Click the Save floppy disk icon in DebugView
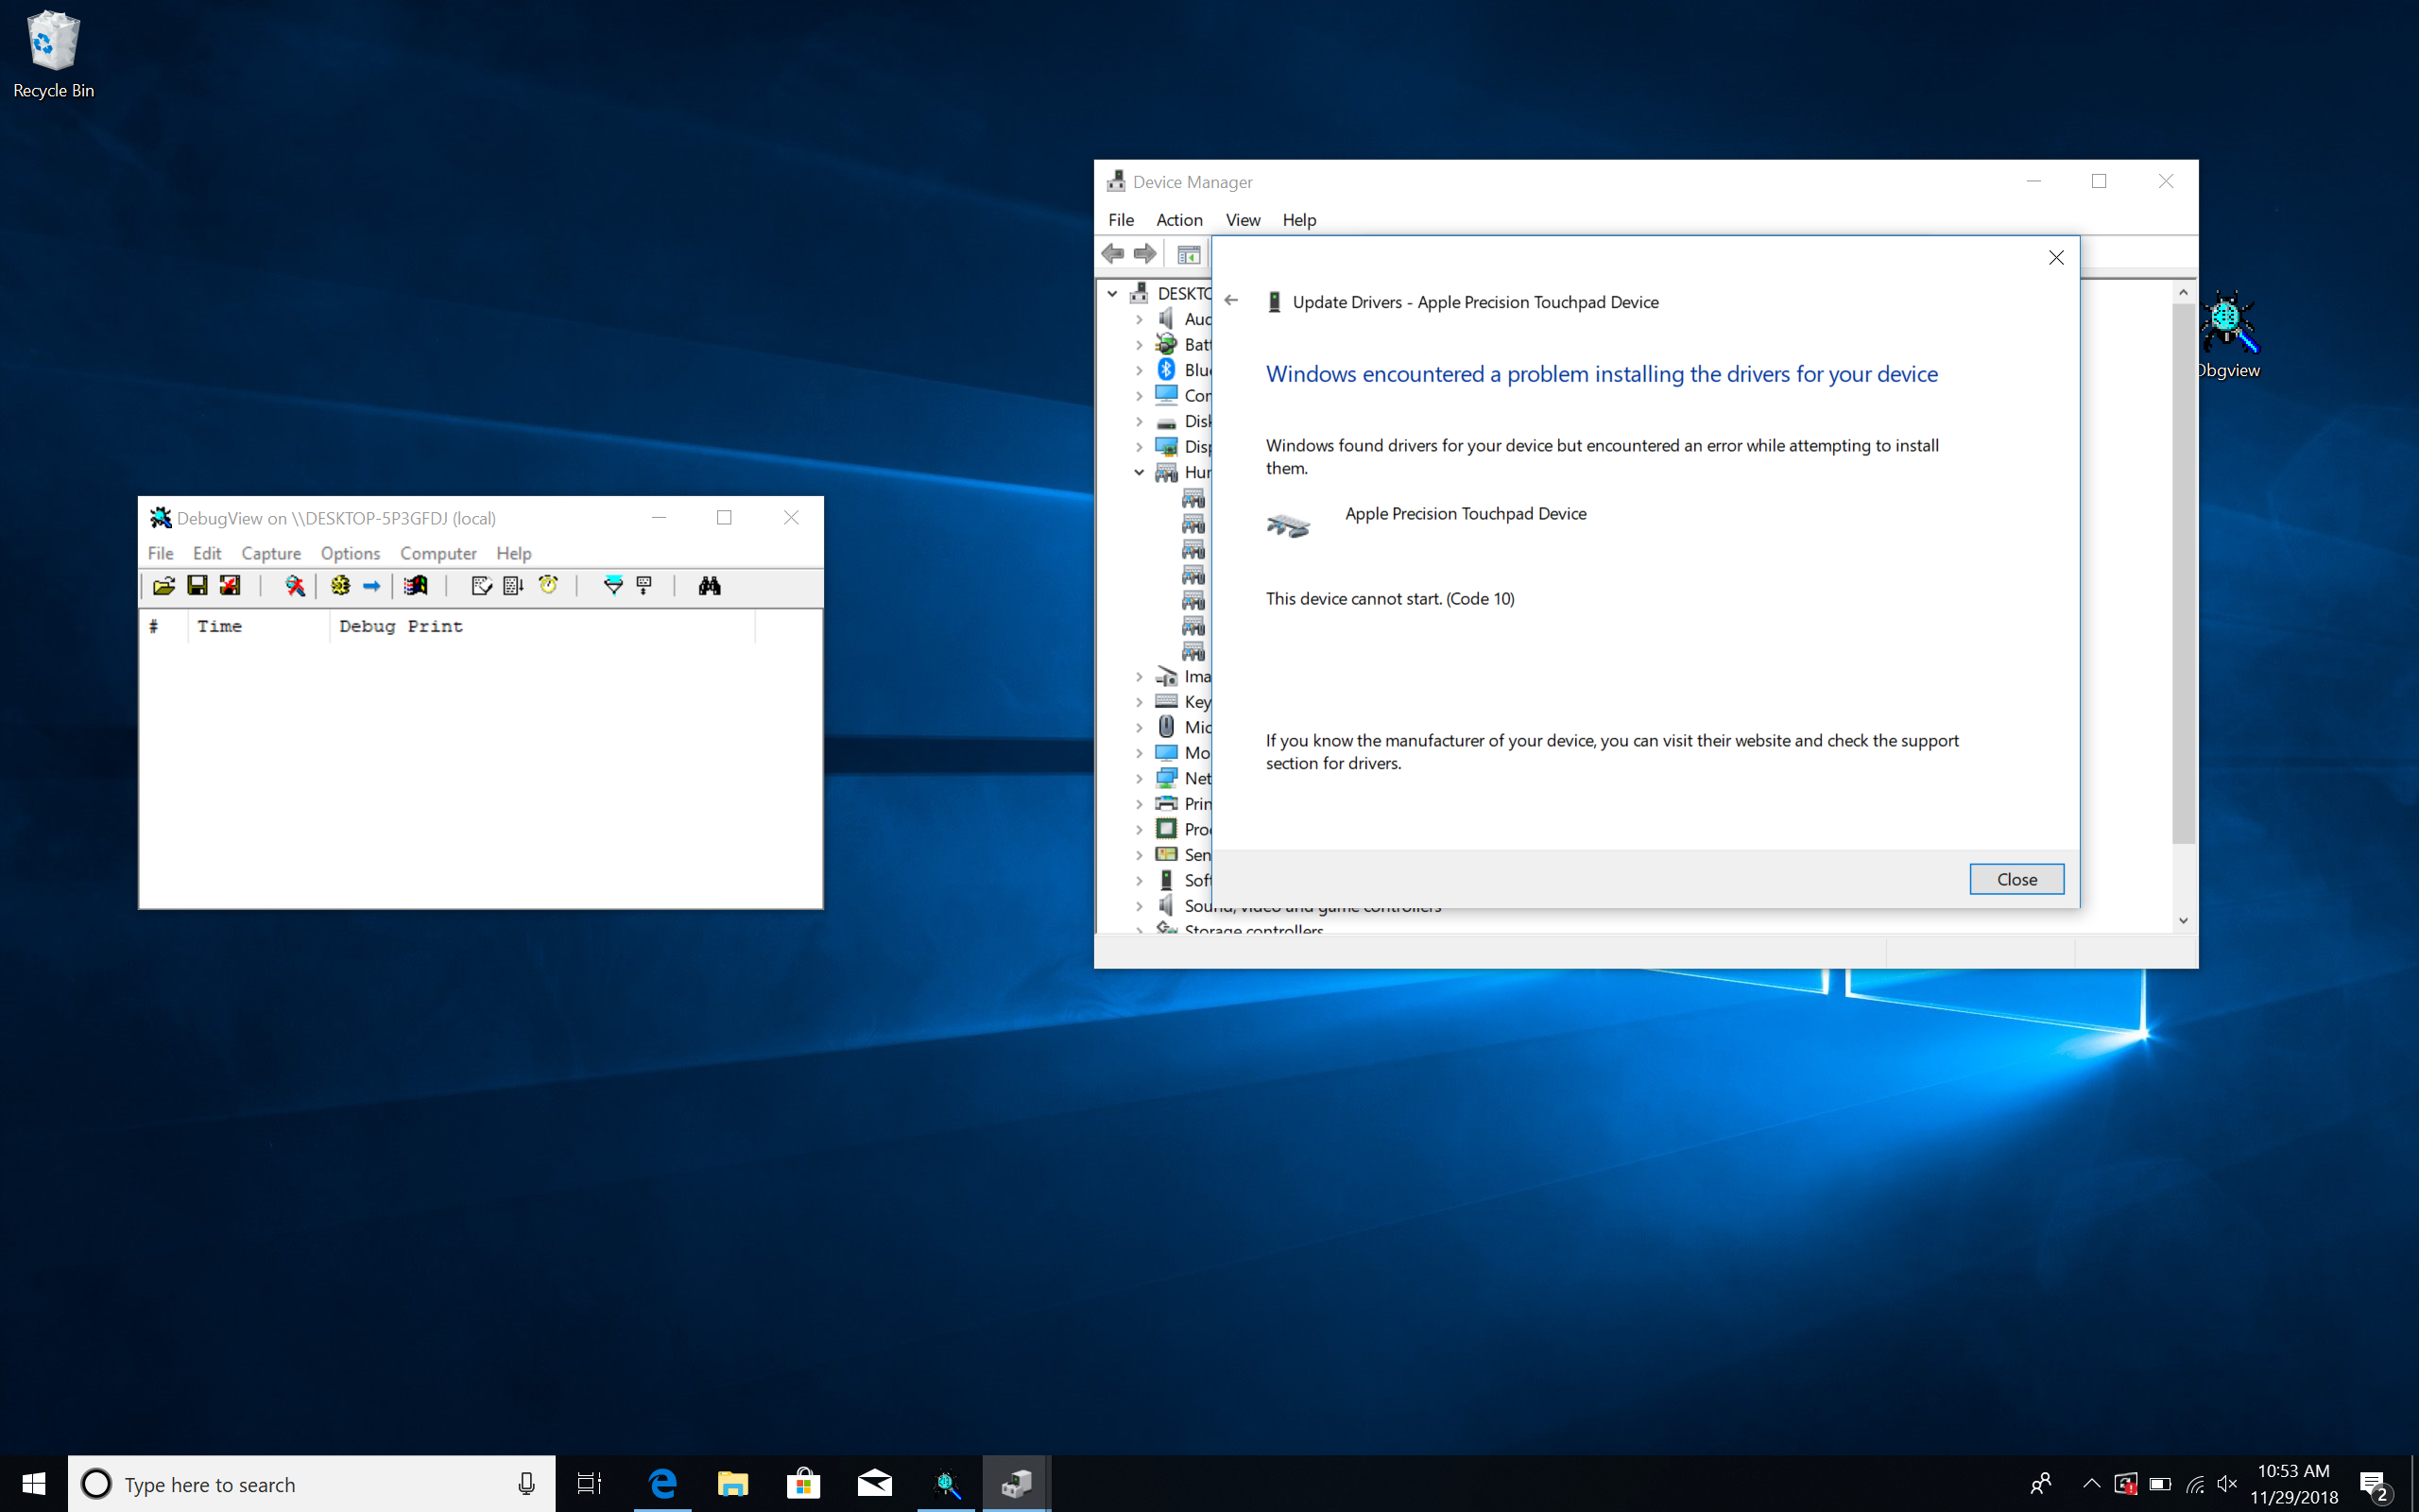The height and width of the screenshot is (1512, 2419). pos(197,586)
